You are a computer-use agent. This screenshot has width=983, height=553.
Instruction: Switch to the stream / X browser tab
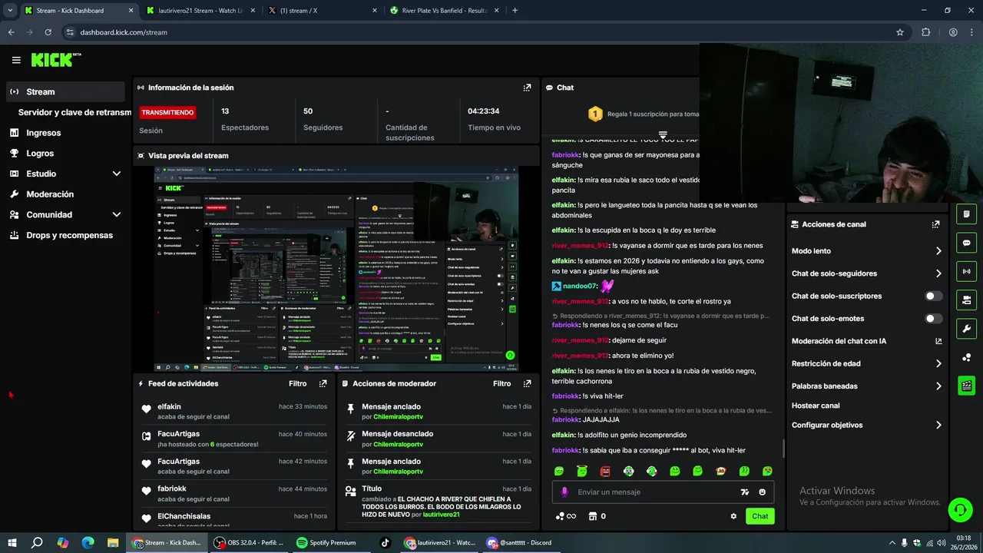(x=321, y=11)
